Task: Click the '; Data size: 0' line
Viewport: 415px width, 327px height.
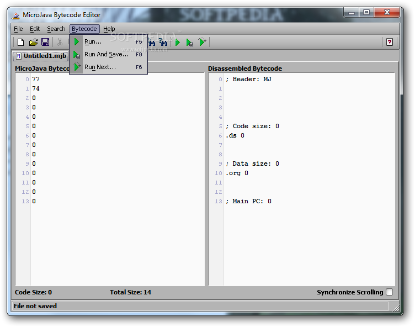Action: pos(252,163)
